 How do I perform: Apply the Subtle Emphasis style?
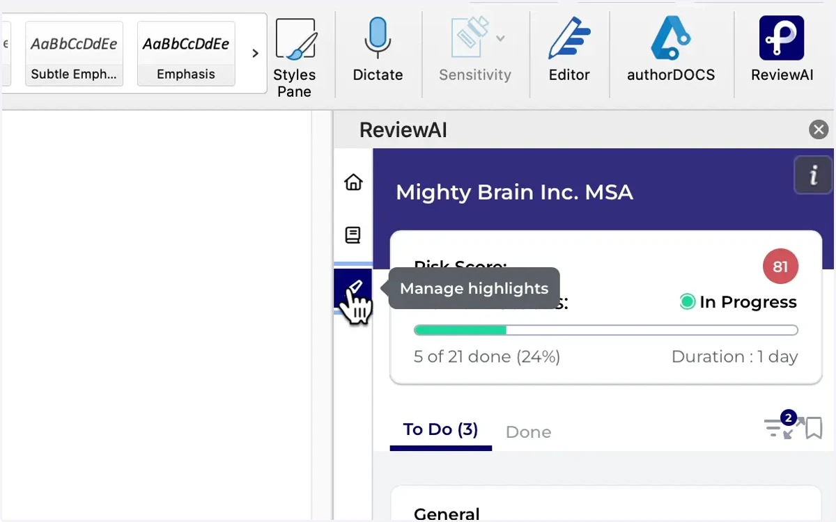click(x=74, y=54)
